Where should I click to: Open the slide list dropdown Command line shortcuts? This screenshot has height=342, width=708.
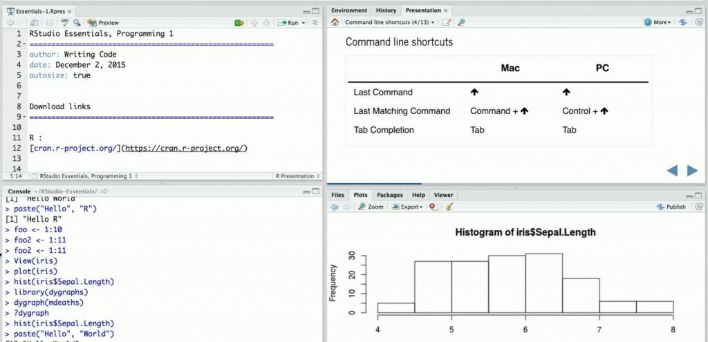click(x=389, y=22)
